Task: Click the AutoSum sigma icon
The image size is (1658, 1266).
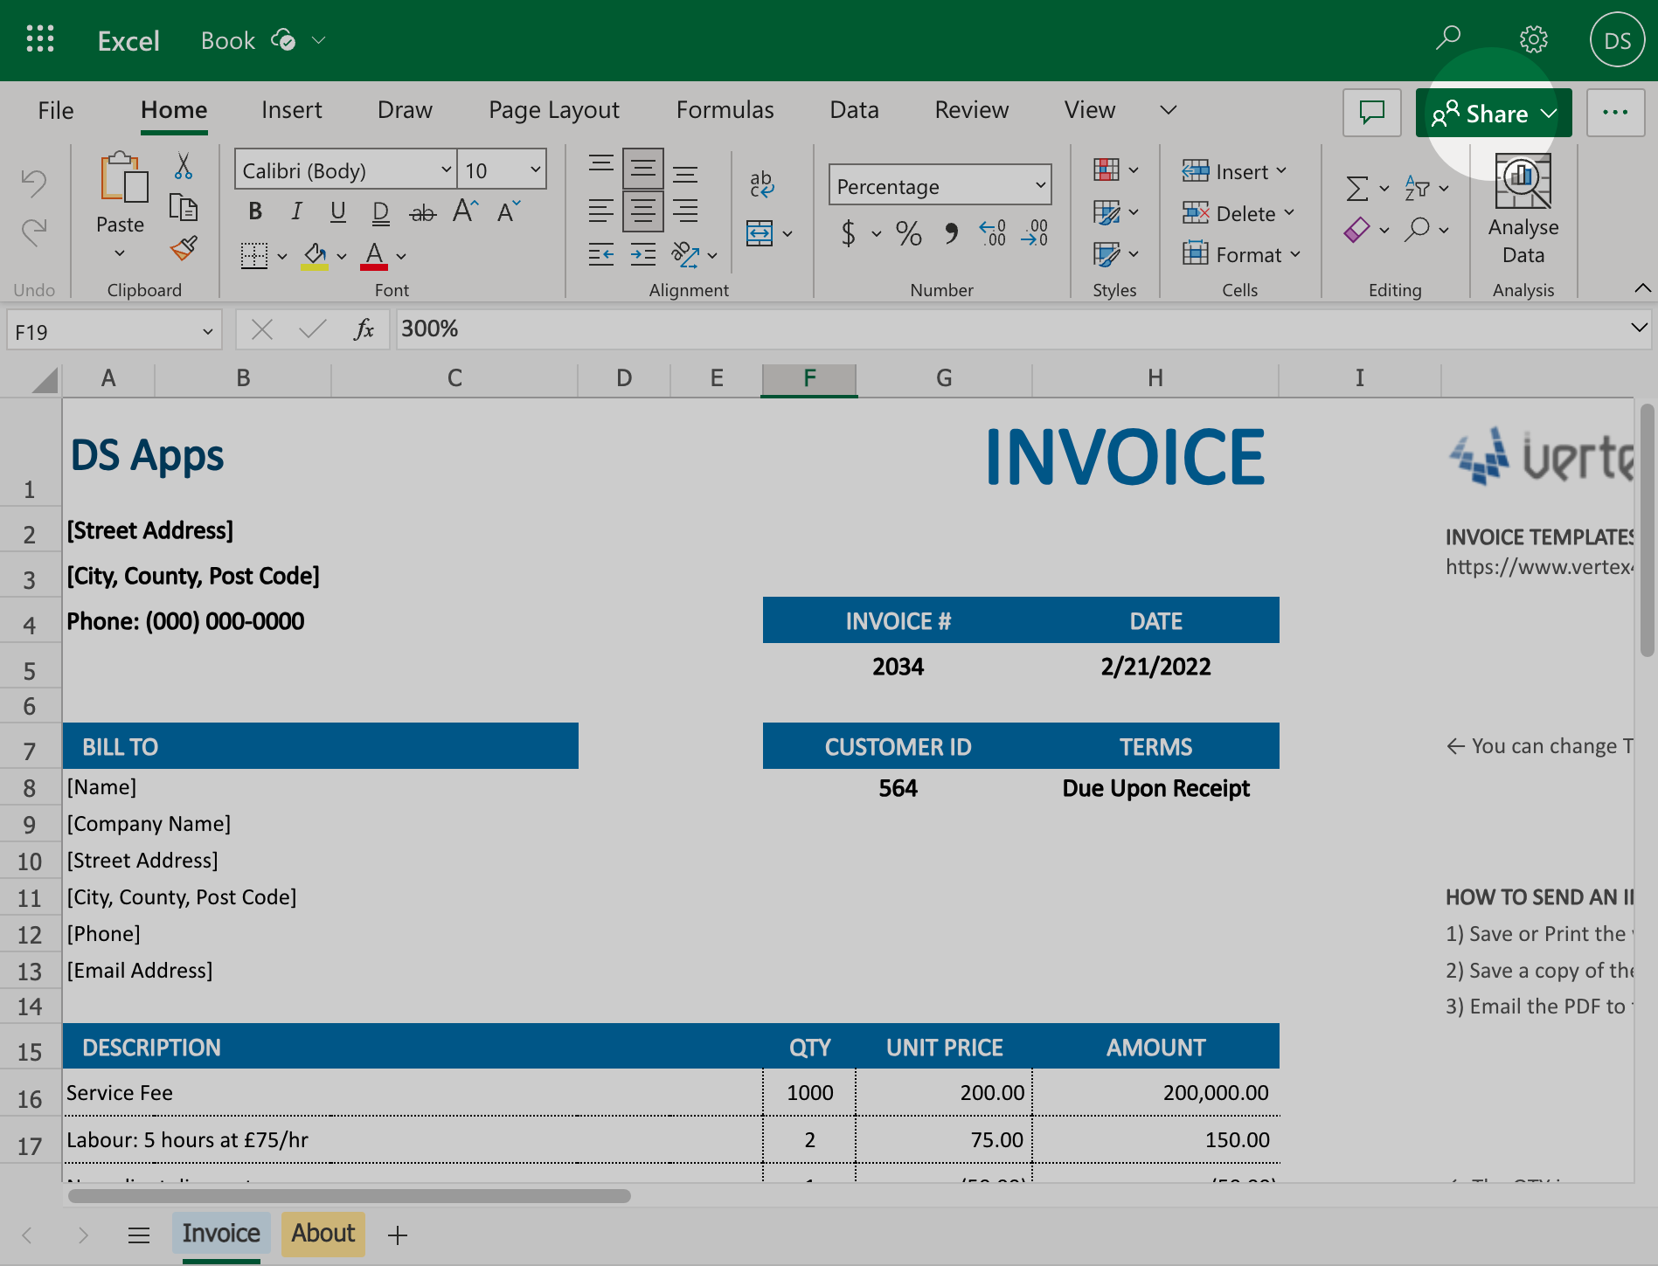Action: tap(1356, 188)
